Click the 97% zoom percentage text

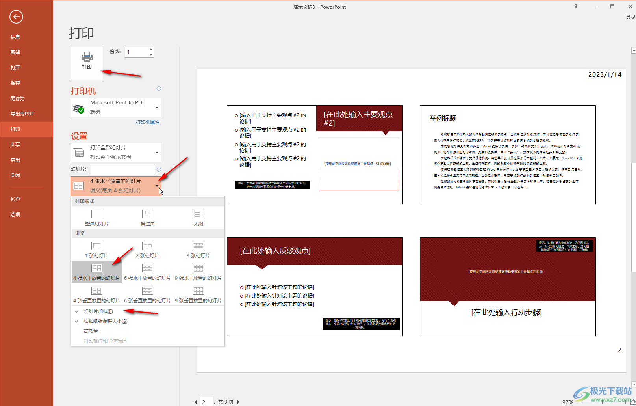click(x=567, y=402)
